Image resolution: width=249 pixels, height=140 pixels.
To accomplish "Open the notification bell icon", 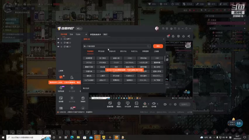I will coord(183,36).
